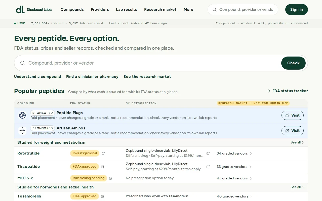
Task: Expand the 43 graded vendors chevron for MOTS-c
Action: (251, 178)
